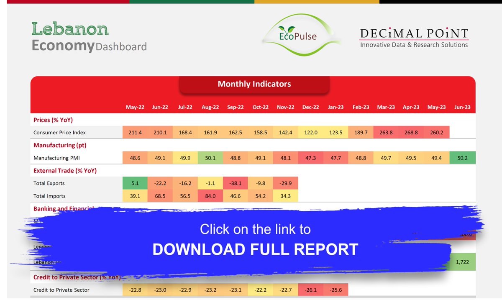Select the Total Imports row label

49,196
